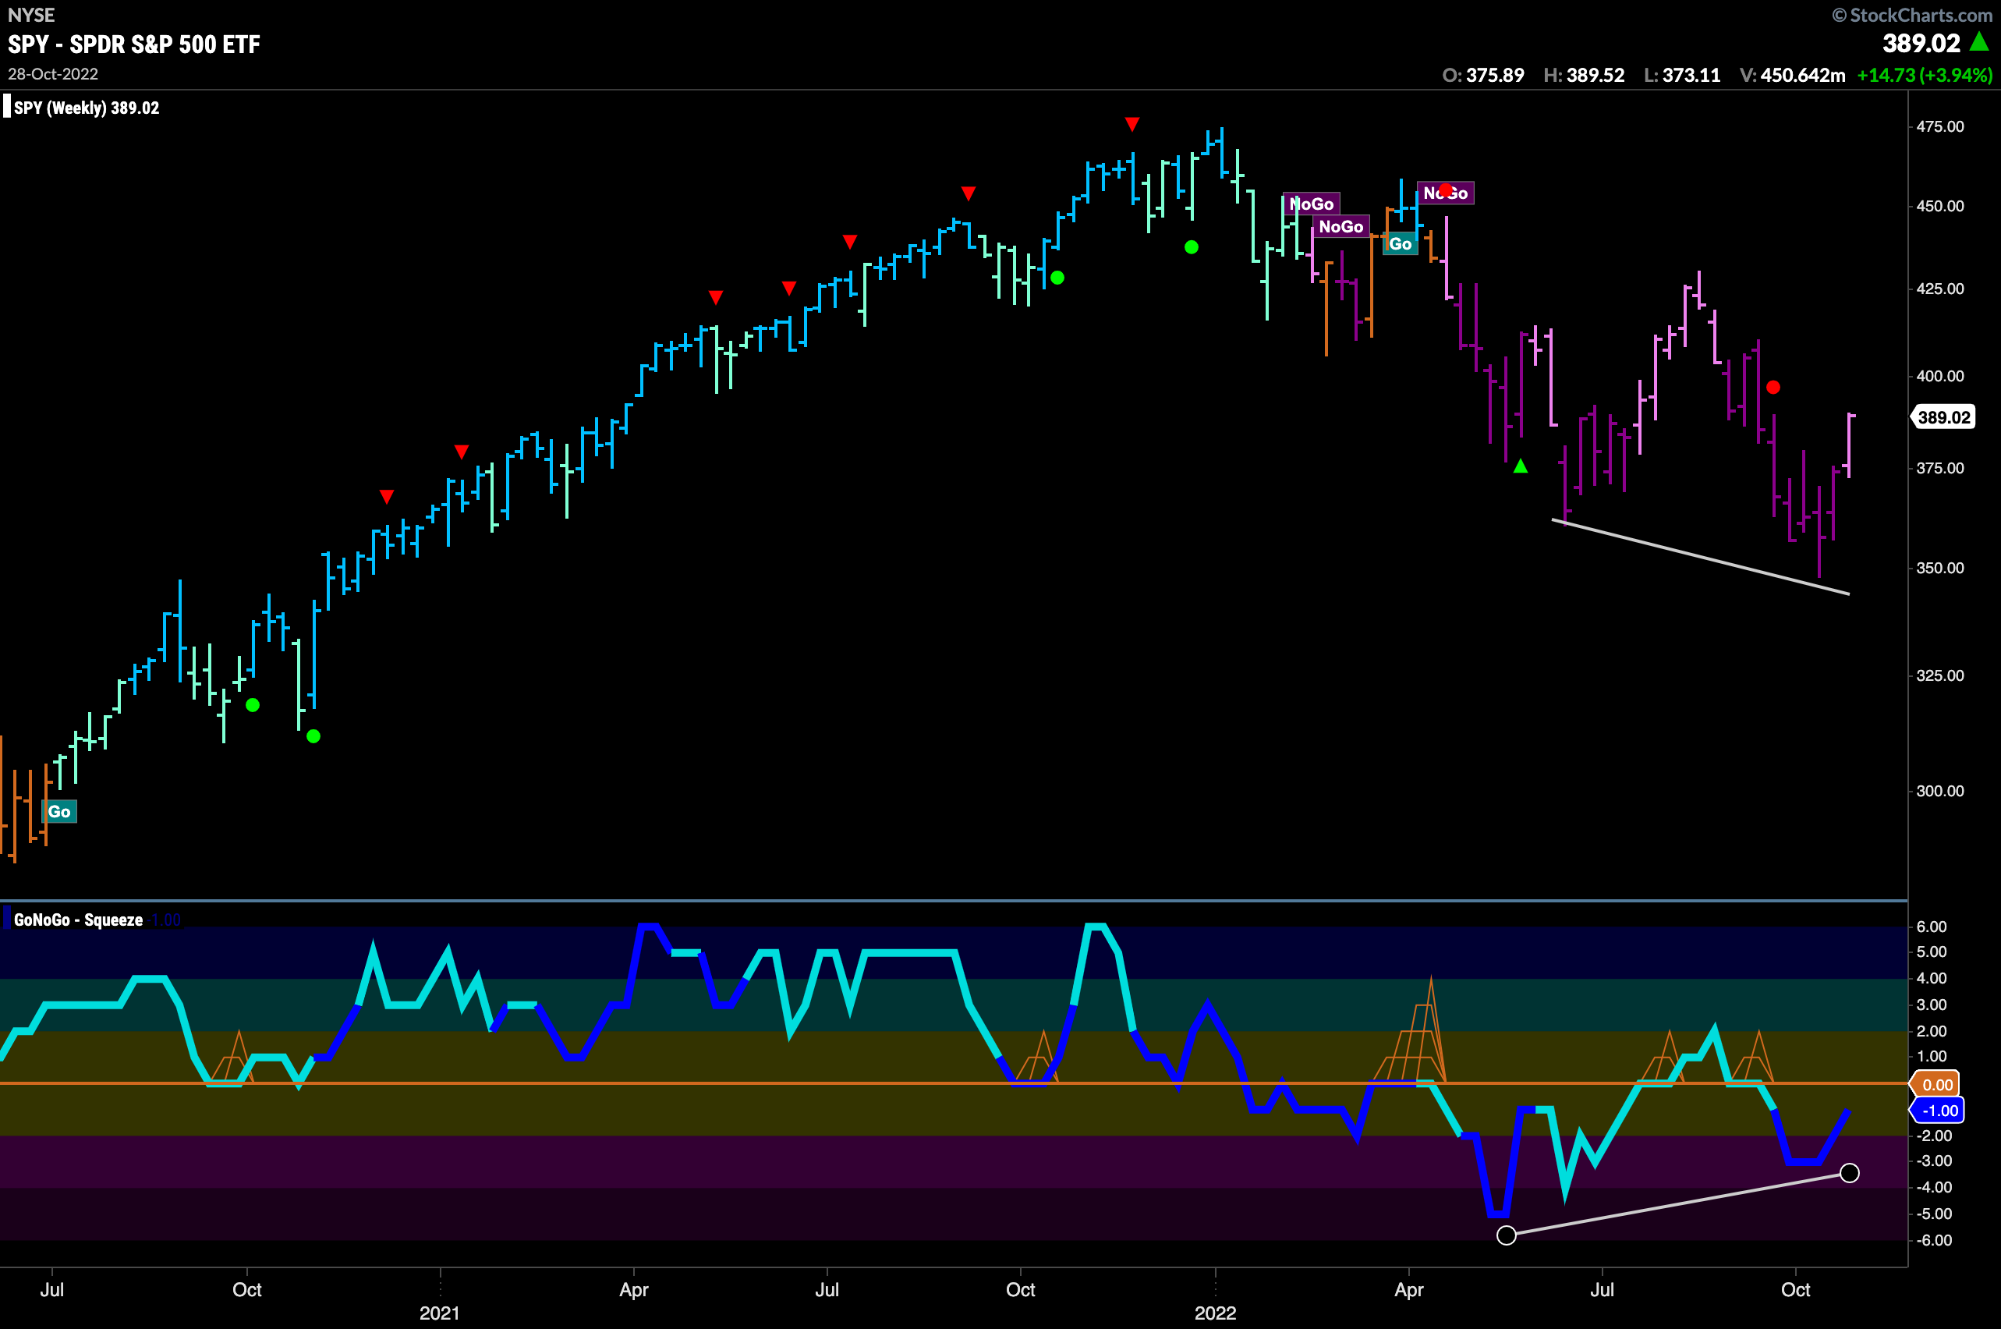The image size is (2001, 1329).
Task: Click the red down-triangle marker near November 2021 high
Action: [x=1132, y=125]
